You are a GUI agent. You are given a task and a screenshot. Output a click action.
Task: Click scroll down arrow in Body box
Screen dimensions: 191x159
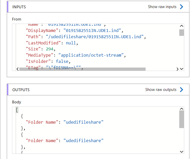click(x=182, y=152)
